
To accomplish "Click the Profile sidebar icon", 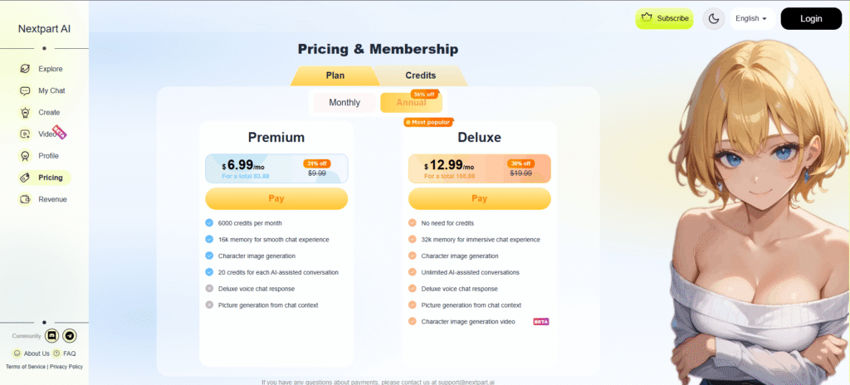I will click(25, 156).
